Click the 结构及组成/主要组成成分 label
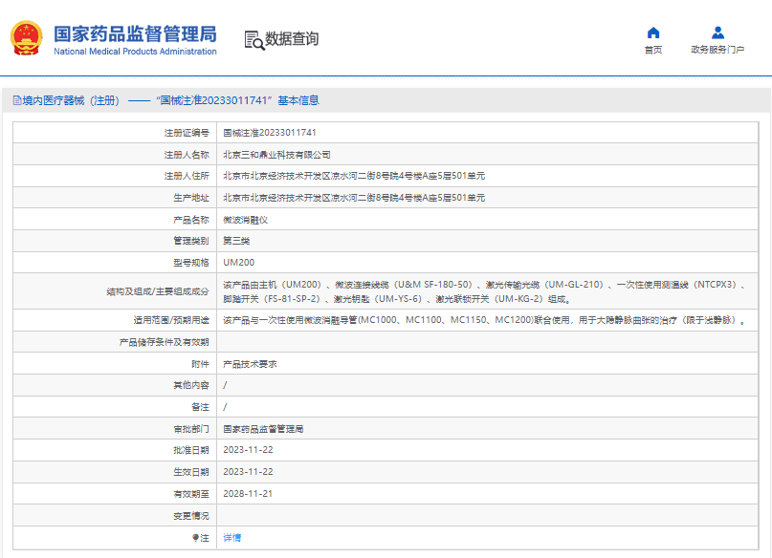This screenshot has height=558, width=772. (x=158, y=291)
